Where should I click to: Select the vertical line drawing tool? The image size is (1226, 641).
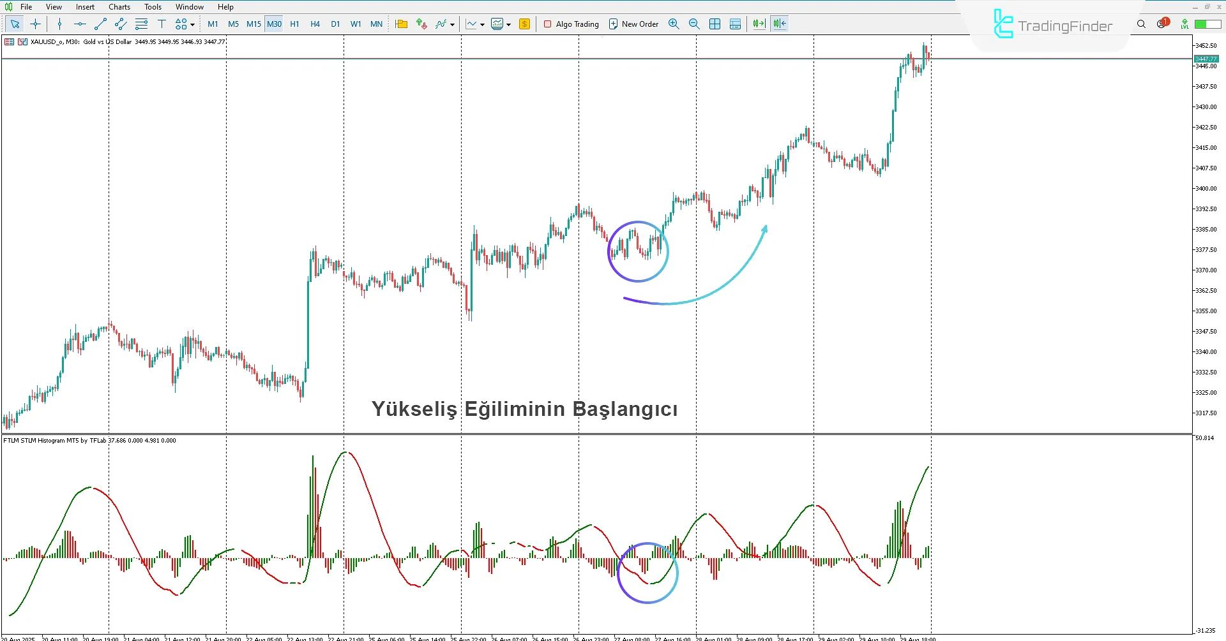tap(59, 24)
